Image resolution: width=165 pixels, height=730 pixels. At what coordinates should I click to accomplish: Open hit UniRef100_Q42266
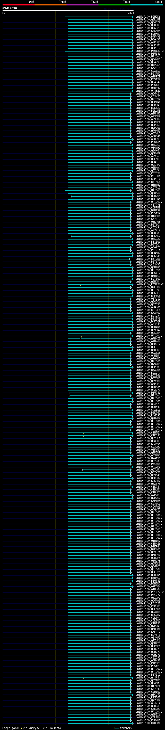click(x=148, y=65)
